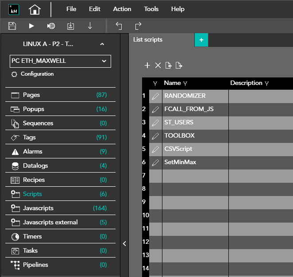Open the Tools menu
This screenshot has width=293, height=277.
(x=151, y=9)
